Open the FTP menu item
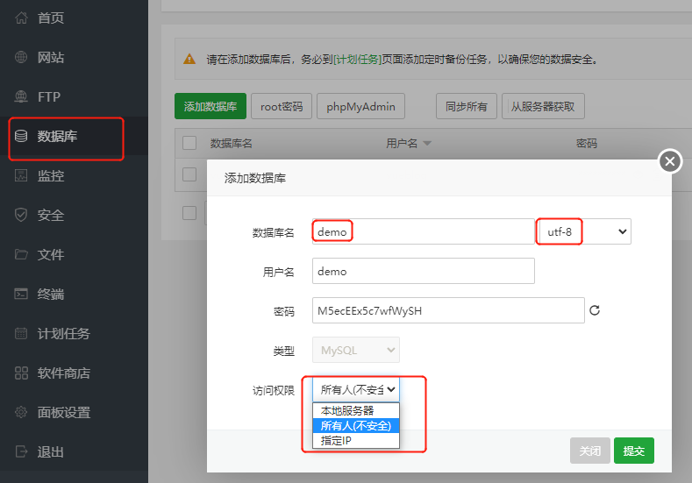The height and width of the screenshot is (483, 692). pos(48,96)
